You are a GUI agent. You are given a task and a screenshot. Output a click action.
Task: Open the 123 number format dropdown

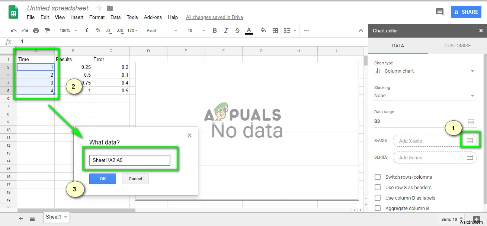pyautogui.click(x=132, y=31)
